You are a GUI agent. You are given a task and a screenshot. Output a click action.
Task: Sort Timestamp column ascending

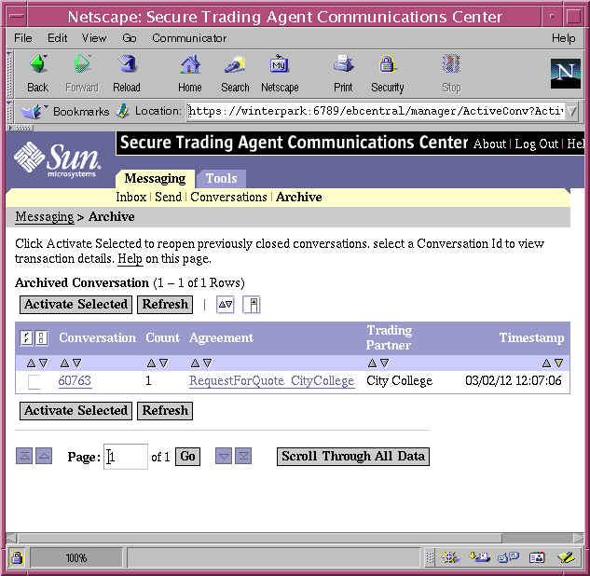click(x=547, y=363)
